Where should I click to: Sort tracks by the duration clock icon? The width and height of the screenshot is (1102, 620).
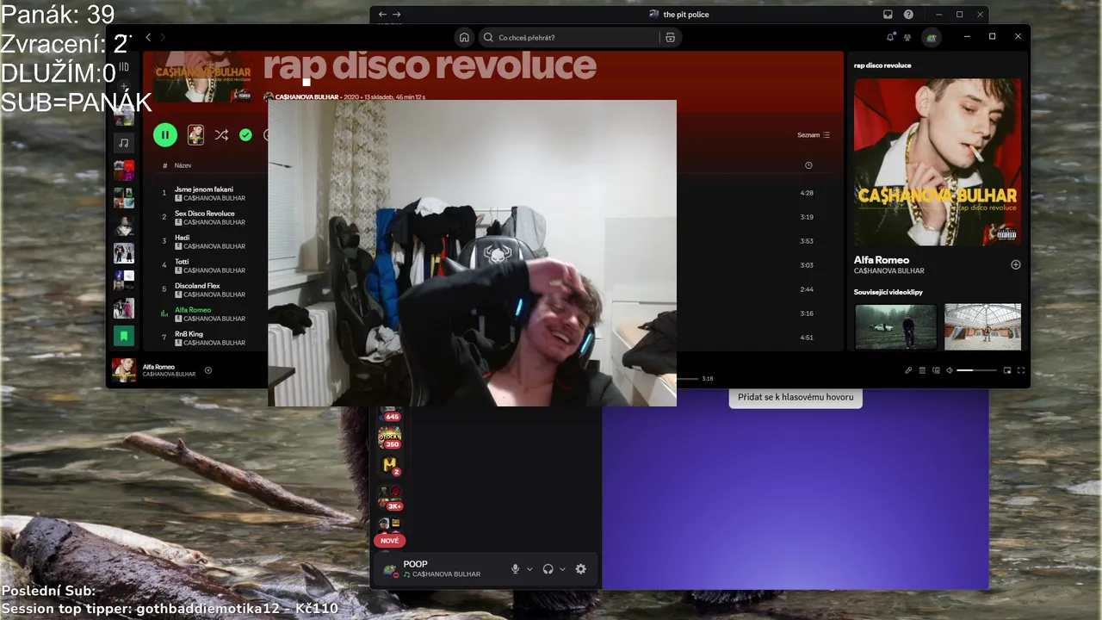click(808, 165)
